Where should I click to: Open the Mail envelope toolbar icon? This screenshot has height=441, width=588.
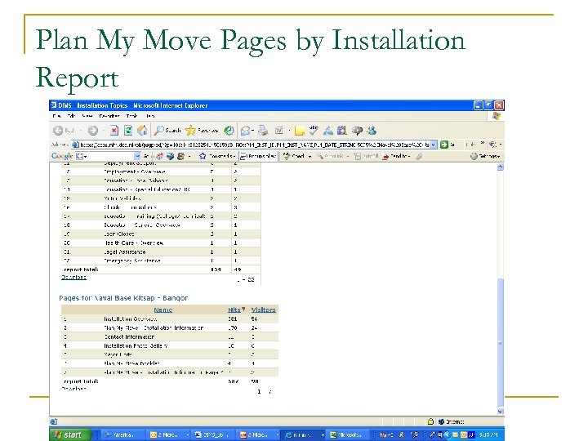coord(245,131)
